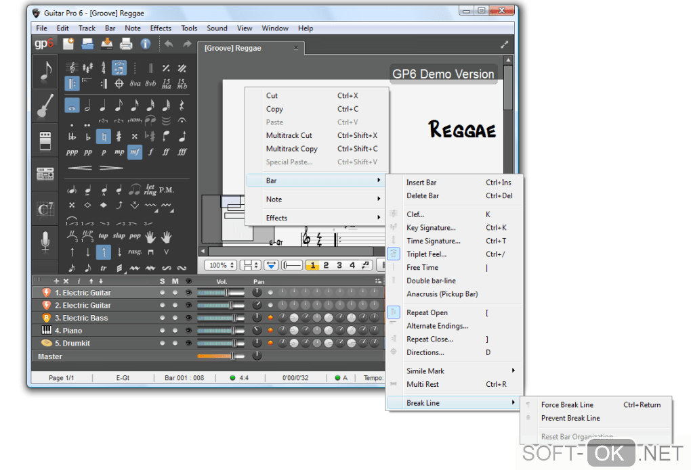Click the Print toolbar icon

point(126,43)
